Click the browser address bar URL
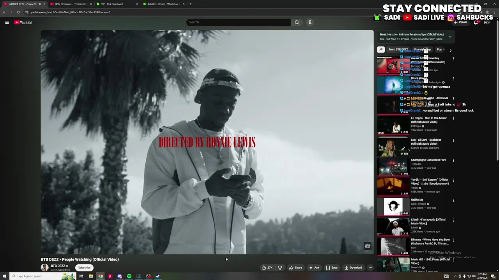Screen dimensions: 499x280 tap(70, 12)
